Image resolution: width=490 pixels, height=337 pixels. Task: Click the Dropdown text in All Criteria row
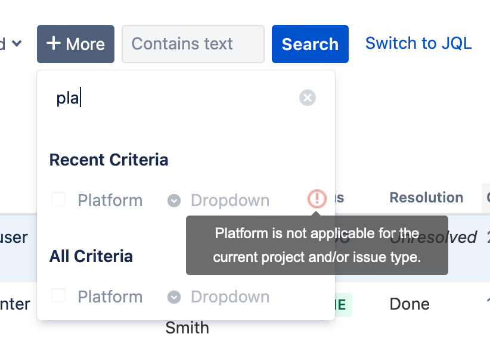230,297
